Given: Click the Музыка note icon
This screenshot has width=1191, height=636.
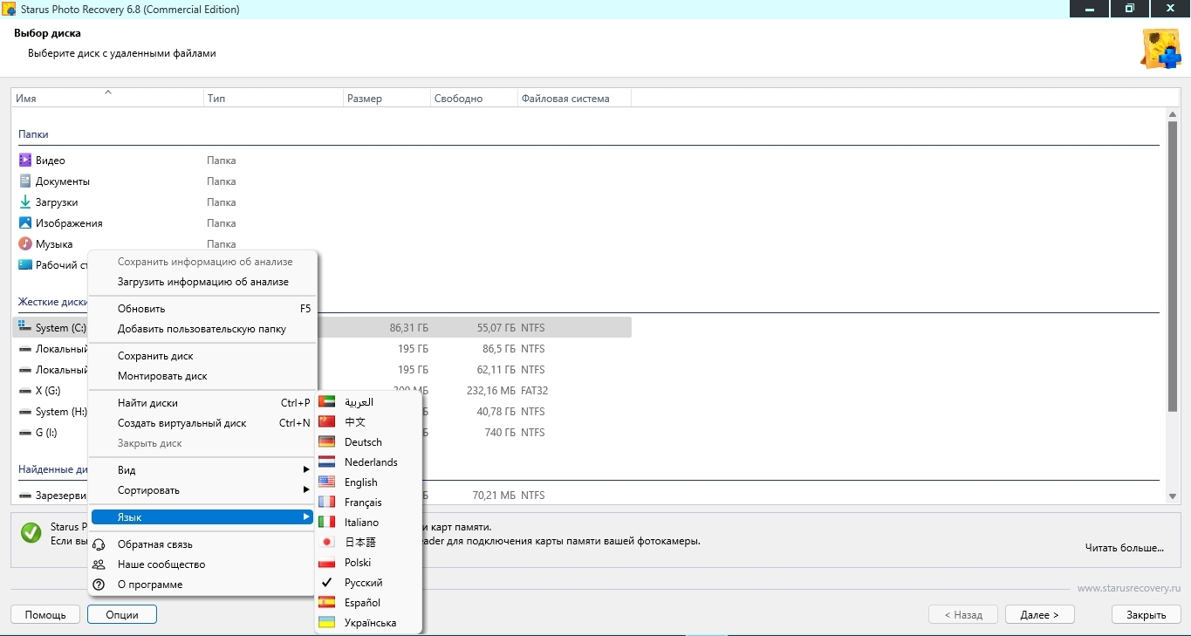Looking at the screenshot, I should [25, 244].
